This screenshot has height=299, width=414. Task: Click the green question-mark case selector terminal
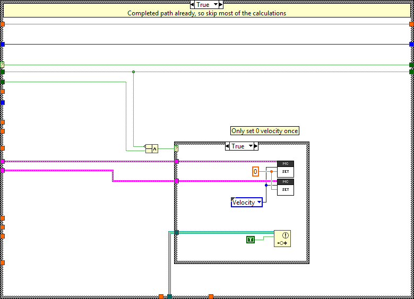coord(176,148)
